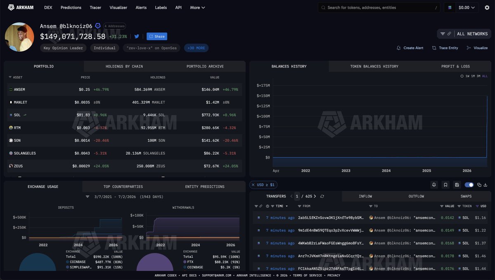Click the bell icon above the transfers table
The height and width of the screenshot is (280, 495).
[434, 185]
